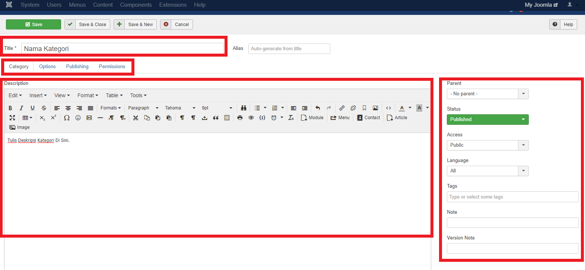Toggle italic text style
The height and width of the screenshot is (270, 585).
point(21,108)
